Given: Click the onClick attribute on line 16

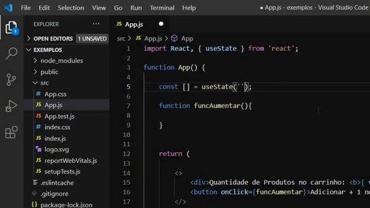Looking at the screenshot, I should point(234,192).
